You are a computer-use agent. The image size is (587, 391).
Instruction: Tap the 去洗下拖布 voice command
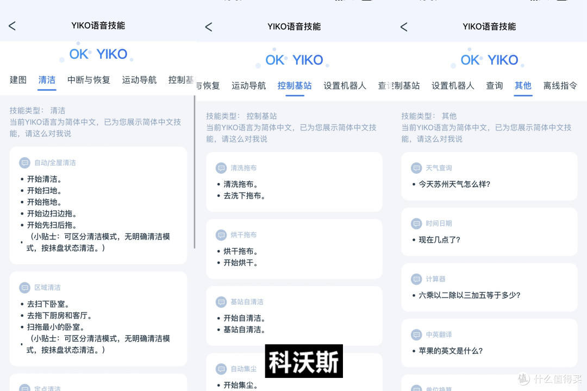tap(244, 195)
